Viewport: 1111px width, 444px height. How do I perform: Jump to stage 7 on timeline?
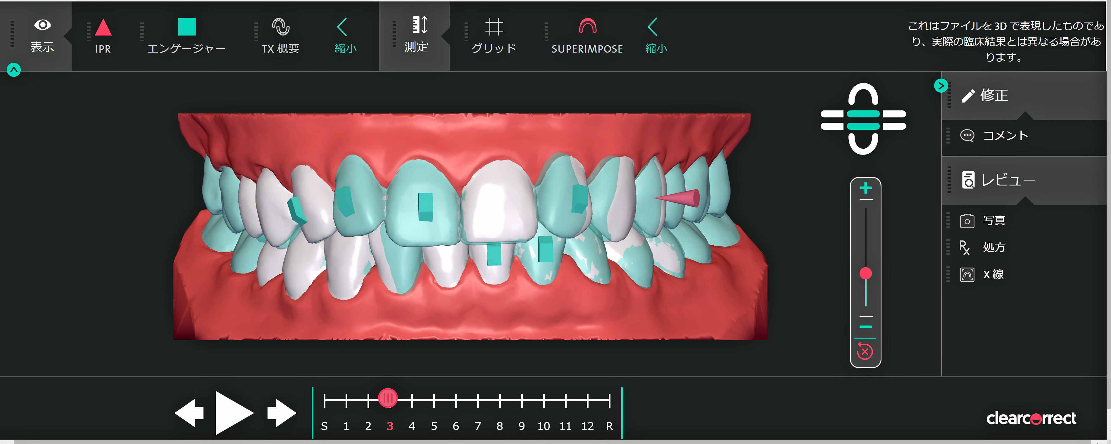point(478,426)
